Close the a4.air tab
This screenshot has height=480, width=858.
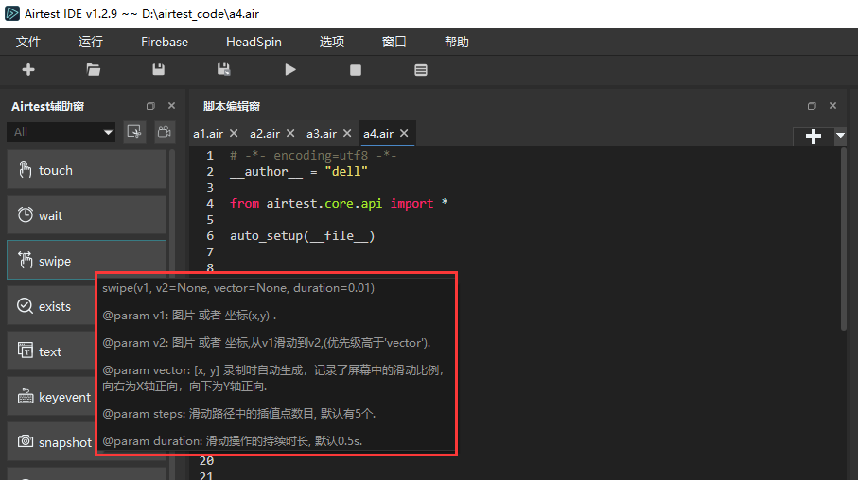pos(404,133)
